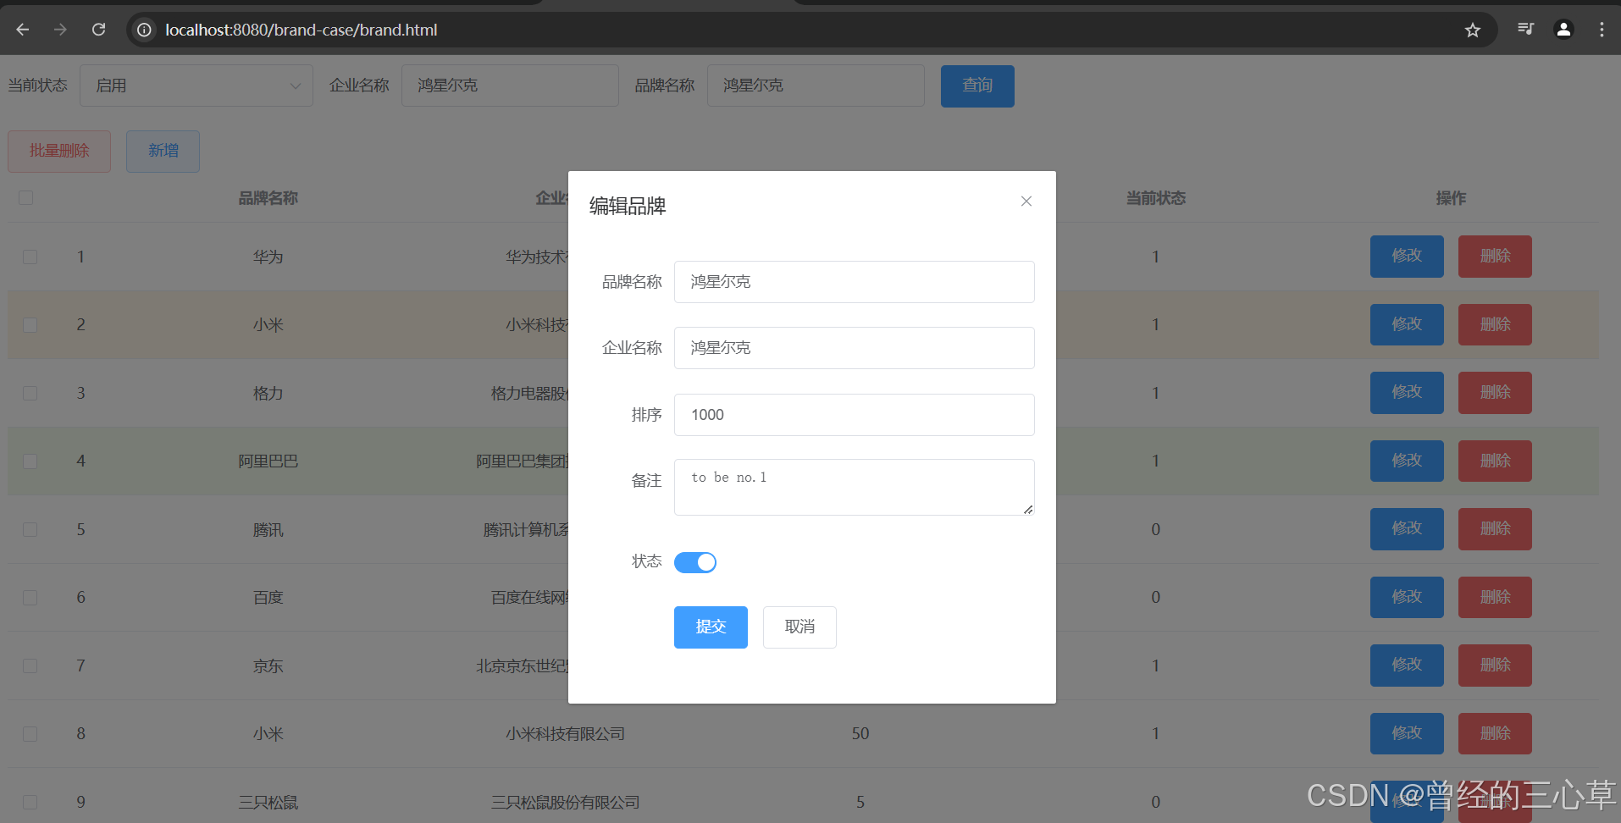
Task: Check the checkbox in row 2 小米
Action: click(30, 325)
